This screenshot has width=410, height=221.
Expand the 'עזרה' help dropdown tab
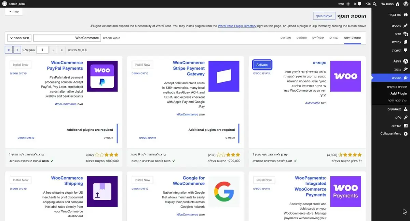pos(14,12)
